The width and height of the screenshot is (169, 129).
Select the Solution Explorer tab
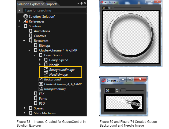coord(29,4)
